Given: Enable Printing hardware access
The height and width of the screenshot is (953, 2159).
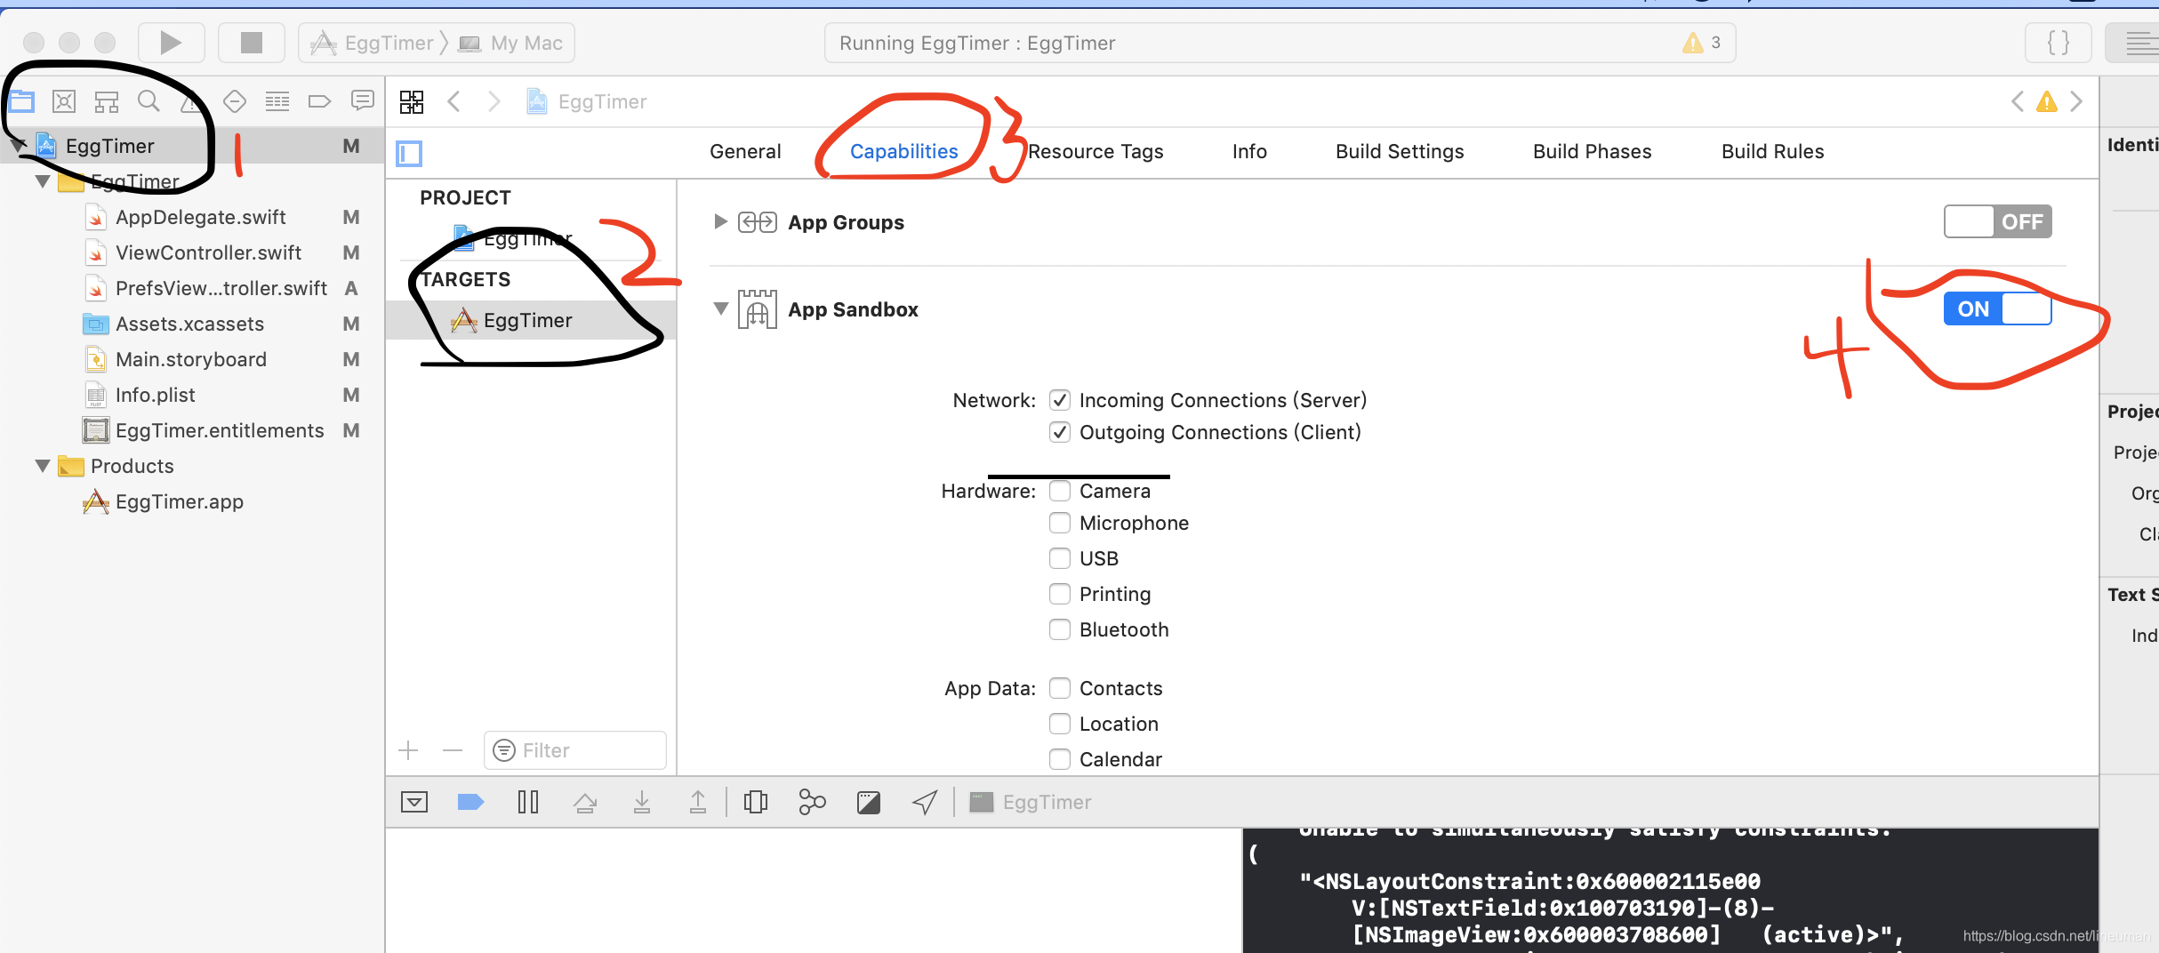Looking at the screenshot, I should pos(1059,594).
